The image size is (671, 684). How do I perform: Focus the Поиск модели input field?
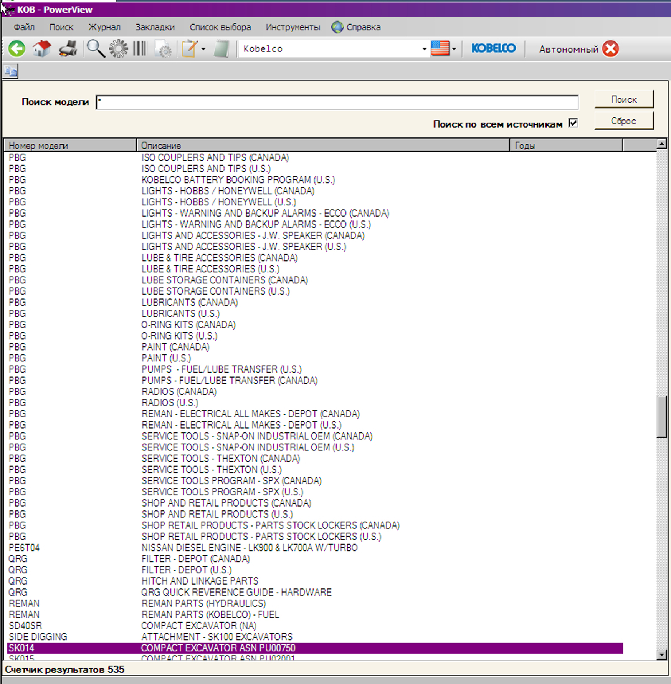tap(337, 103)
